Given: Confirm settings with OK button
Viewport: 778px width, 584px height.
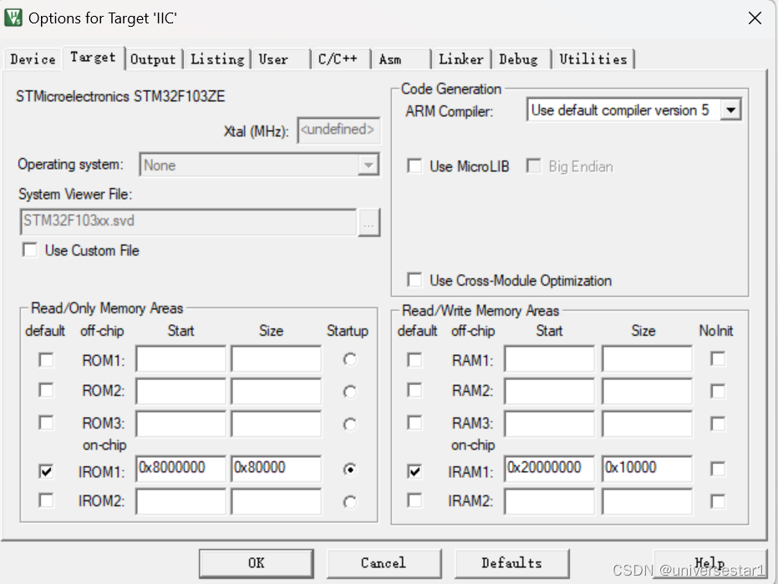Looking at the screenshot, I should [x=256, y=563].
